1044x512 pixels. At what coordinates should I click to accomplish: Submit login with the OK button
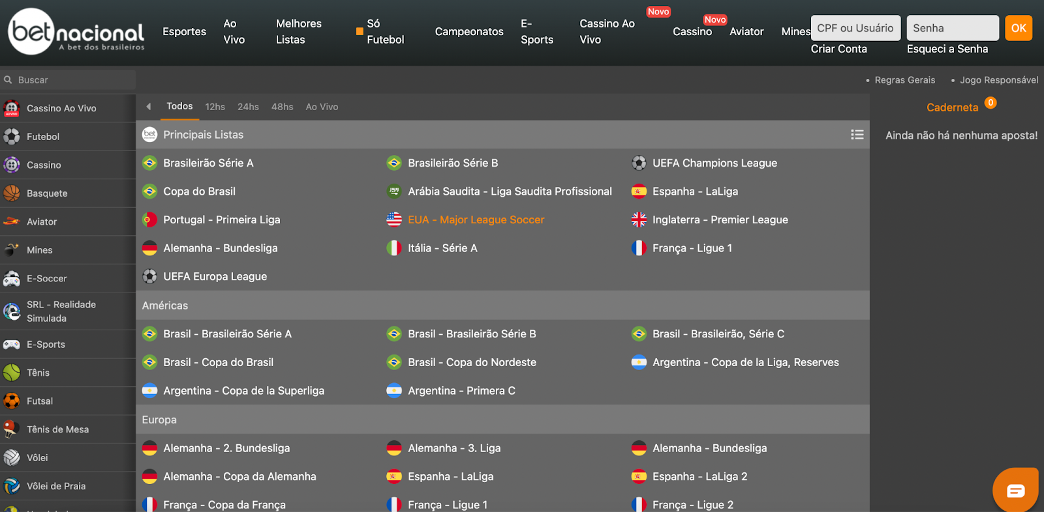point(1019,28)
